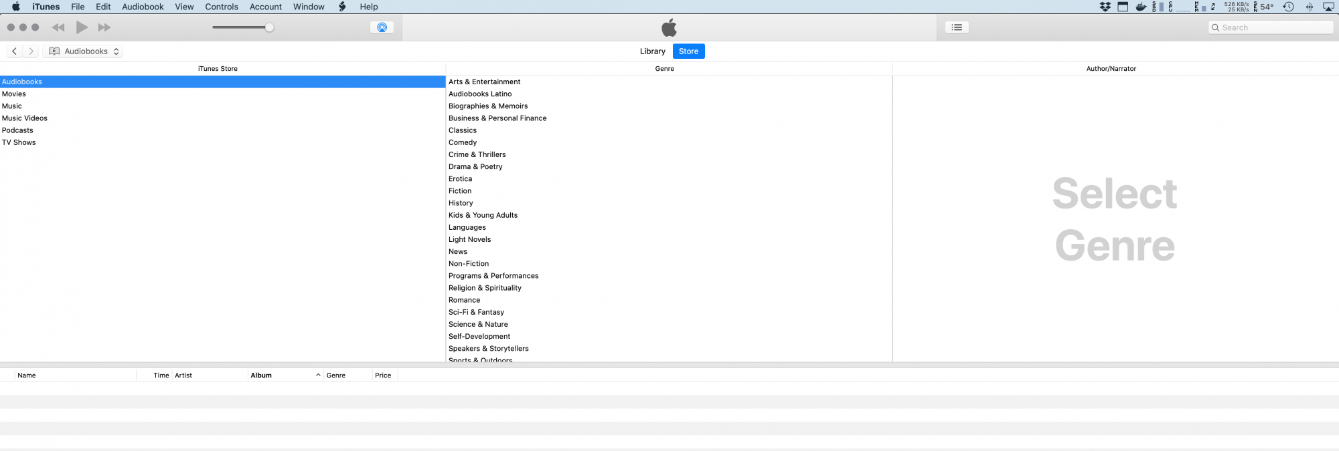Open the AirPlay display menu bar icon
The height and width of the screenshot is (451, 1339).
1329,7
